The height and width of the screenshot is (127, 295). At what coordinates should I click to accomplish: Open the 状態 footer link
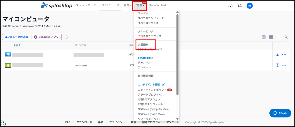point(134,122)
